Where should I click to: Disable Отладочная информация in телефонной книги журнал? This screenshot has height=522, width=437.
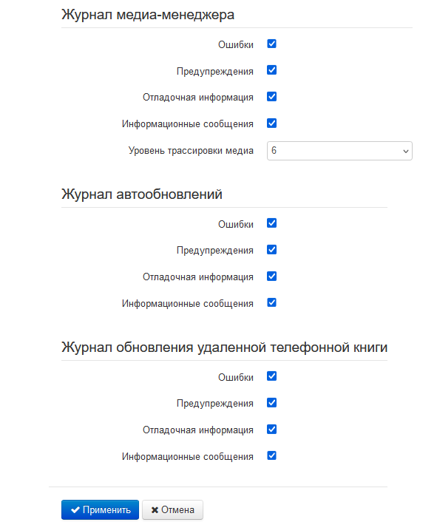tap(271, 430)
